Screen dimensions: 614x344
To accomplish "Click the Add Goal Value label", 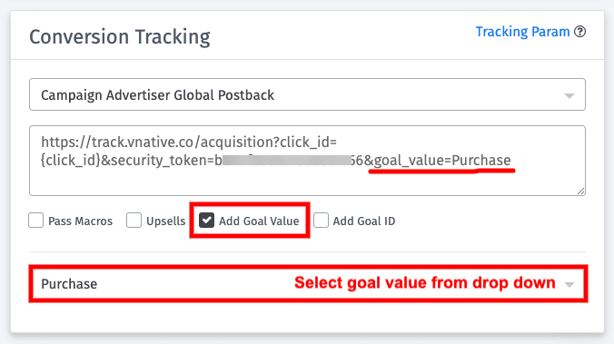I will (259, 221).
